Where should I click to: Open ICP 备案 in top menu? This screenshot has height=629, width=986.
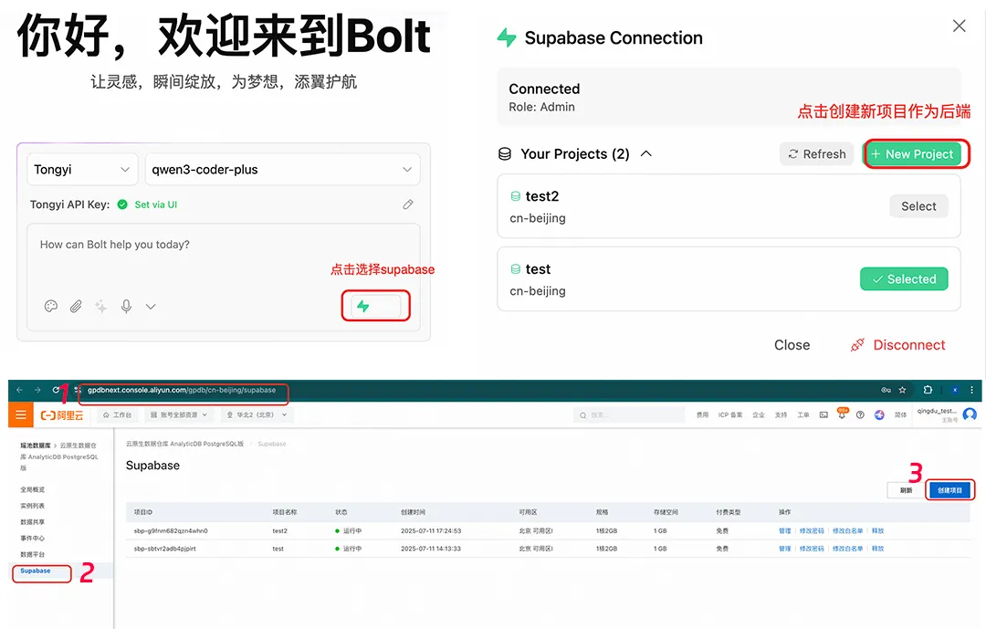coord(730,415)
